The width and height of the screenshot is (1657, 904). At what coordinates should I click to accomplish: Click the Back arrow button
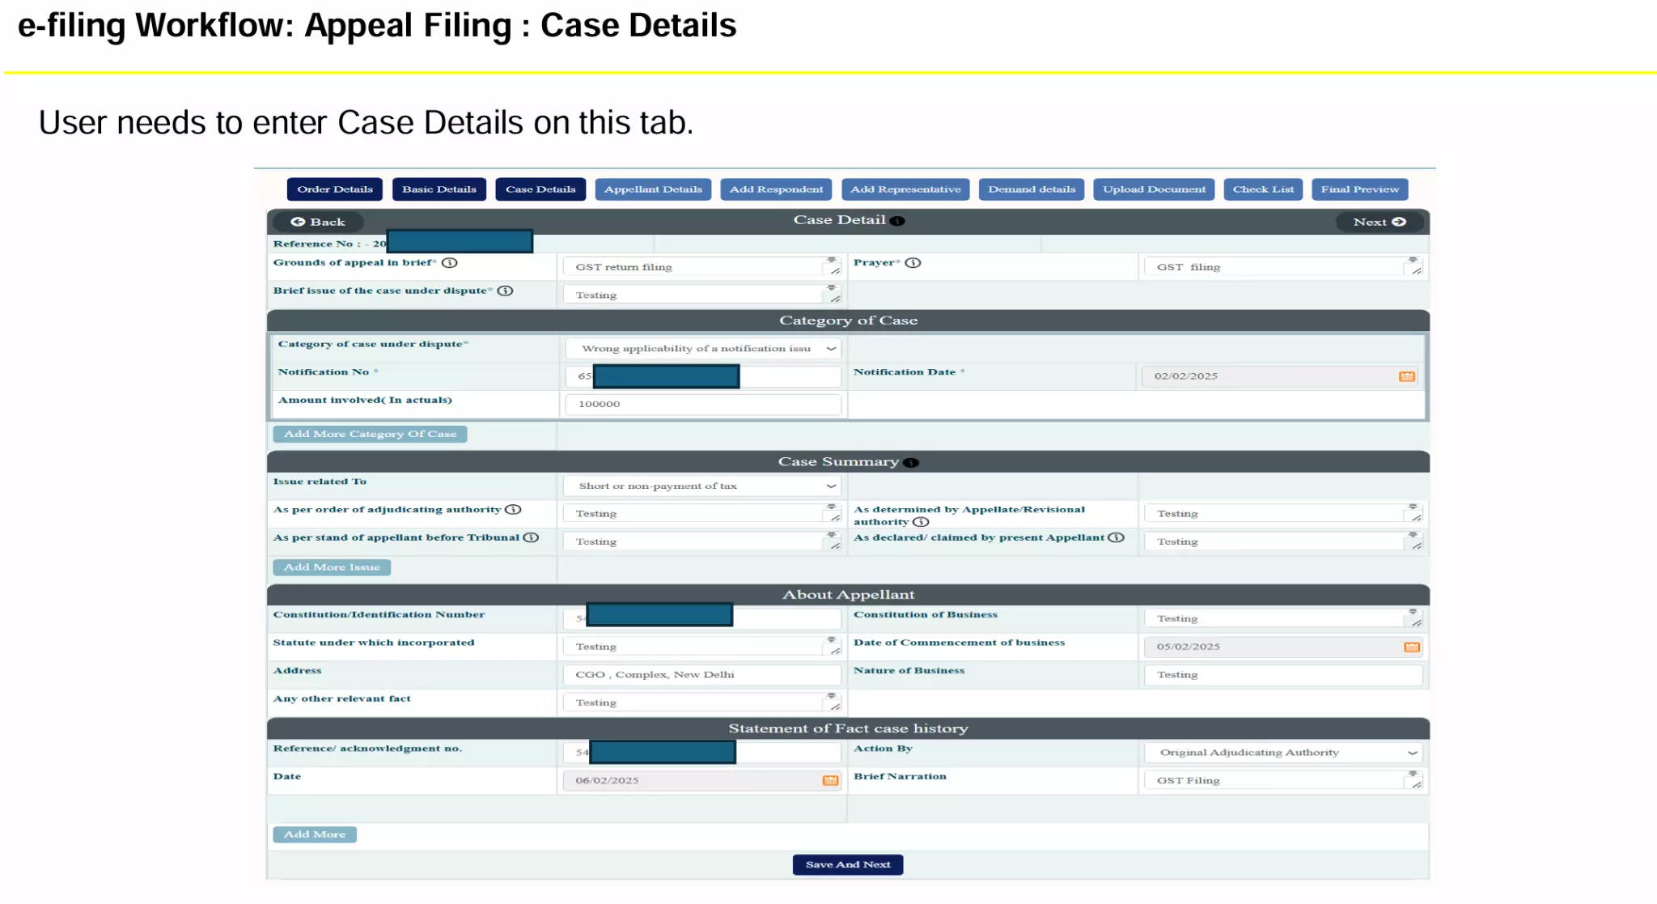317,222
